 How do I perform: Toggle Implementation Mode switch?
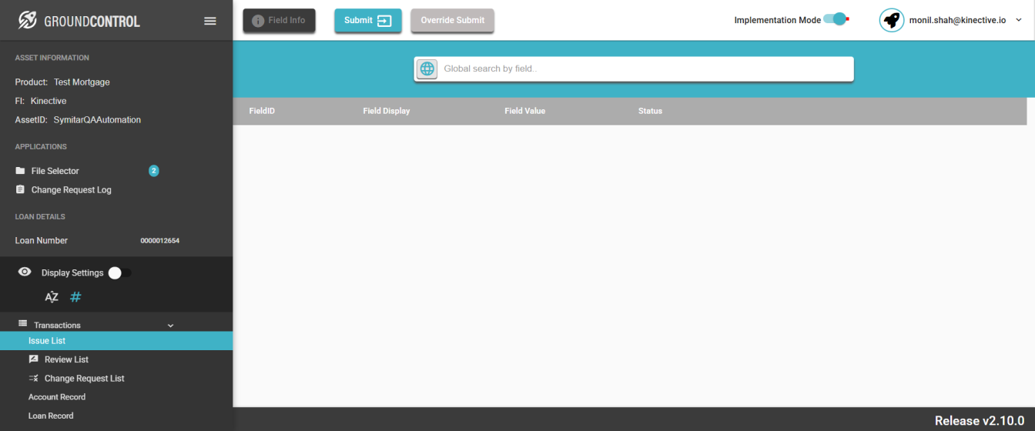[836, 19]
